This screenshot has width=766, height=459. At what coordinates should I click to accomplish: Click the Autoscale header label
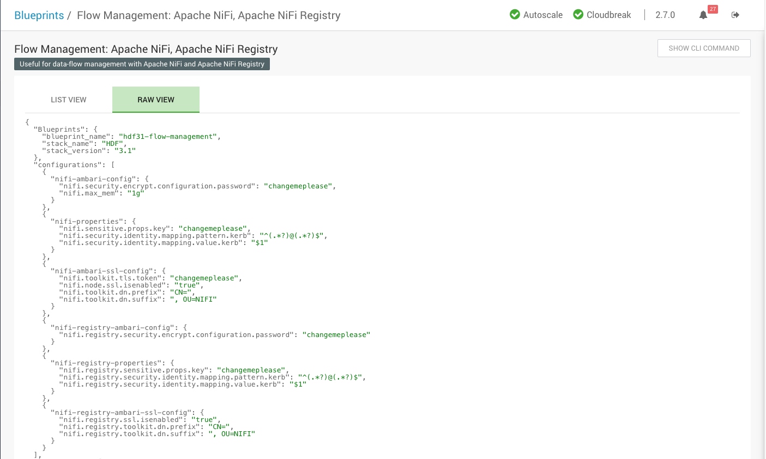(x=544, y=15)
